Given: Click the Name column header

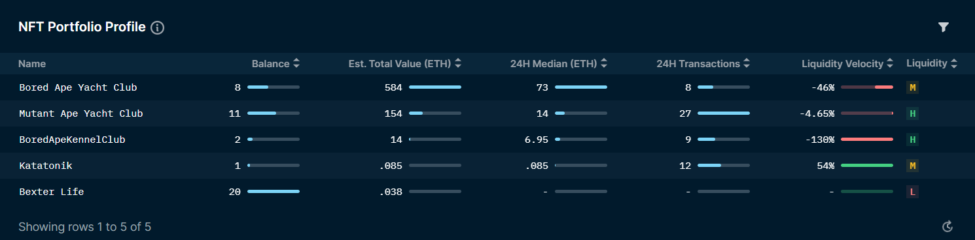Looking at the screenshot, I should point(32,64).
